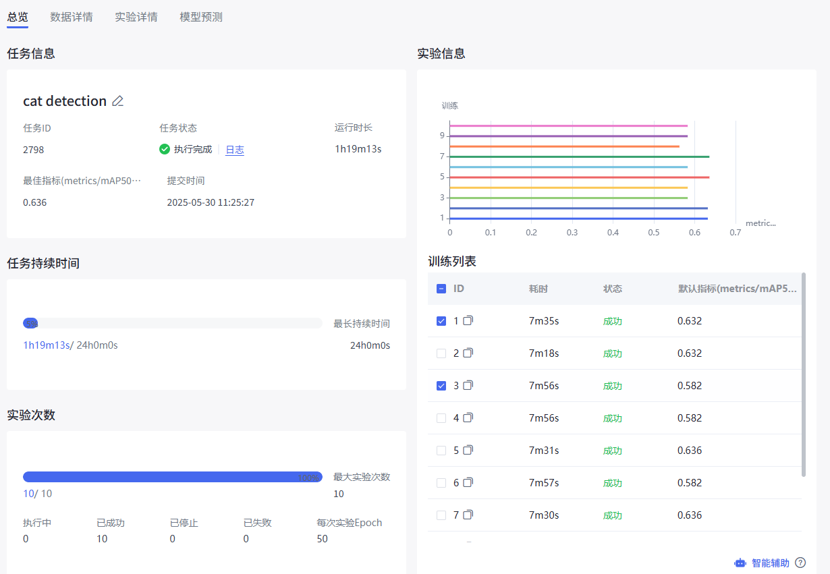This screenshot has height=574, width=830.
Task: Open the help question mark icon
Action: coord(800,563)
